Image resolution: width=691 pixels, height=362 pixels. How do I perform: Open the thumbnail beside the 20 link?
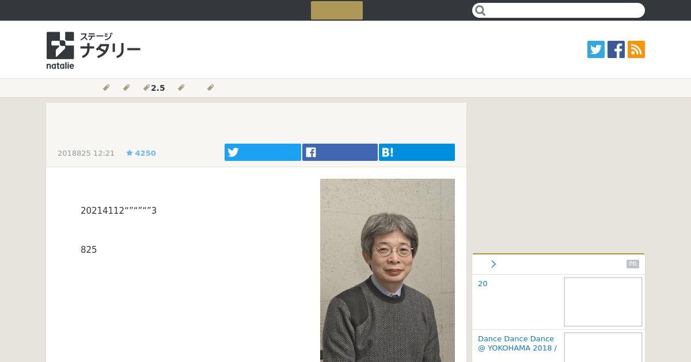point(603,302)
